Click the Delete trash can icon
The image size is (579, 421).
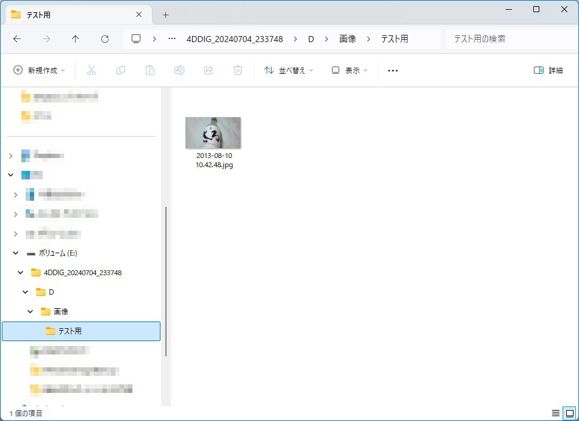238,71
